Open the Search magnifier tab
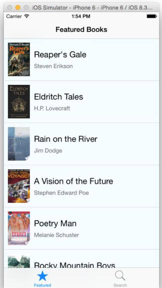Image resolution: width=162 pixels, height=288 pixels. pos(120,276)
